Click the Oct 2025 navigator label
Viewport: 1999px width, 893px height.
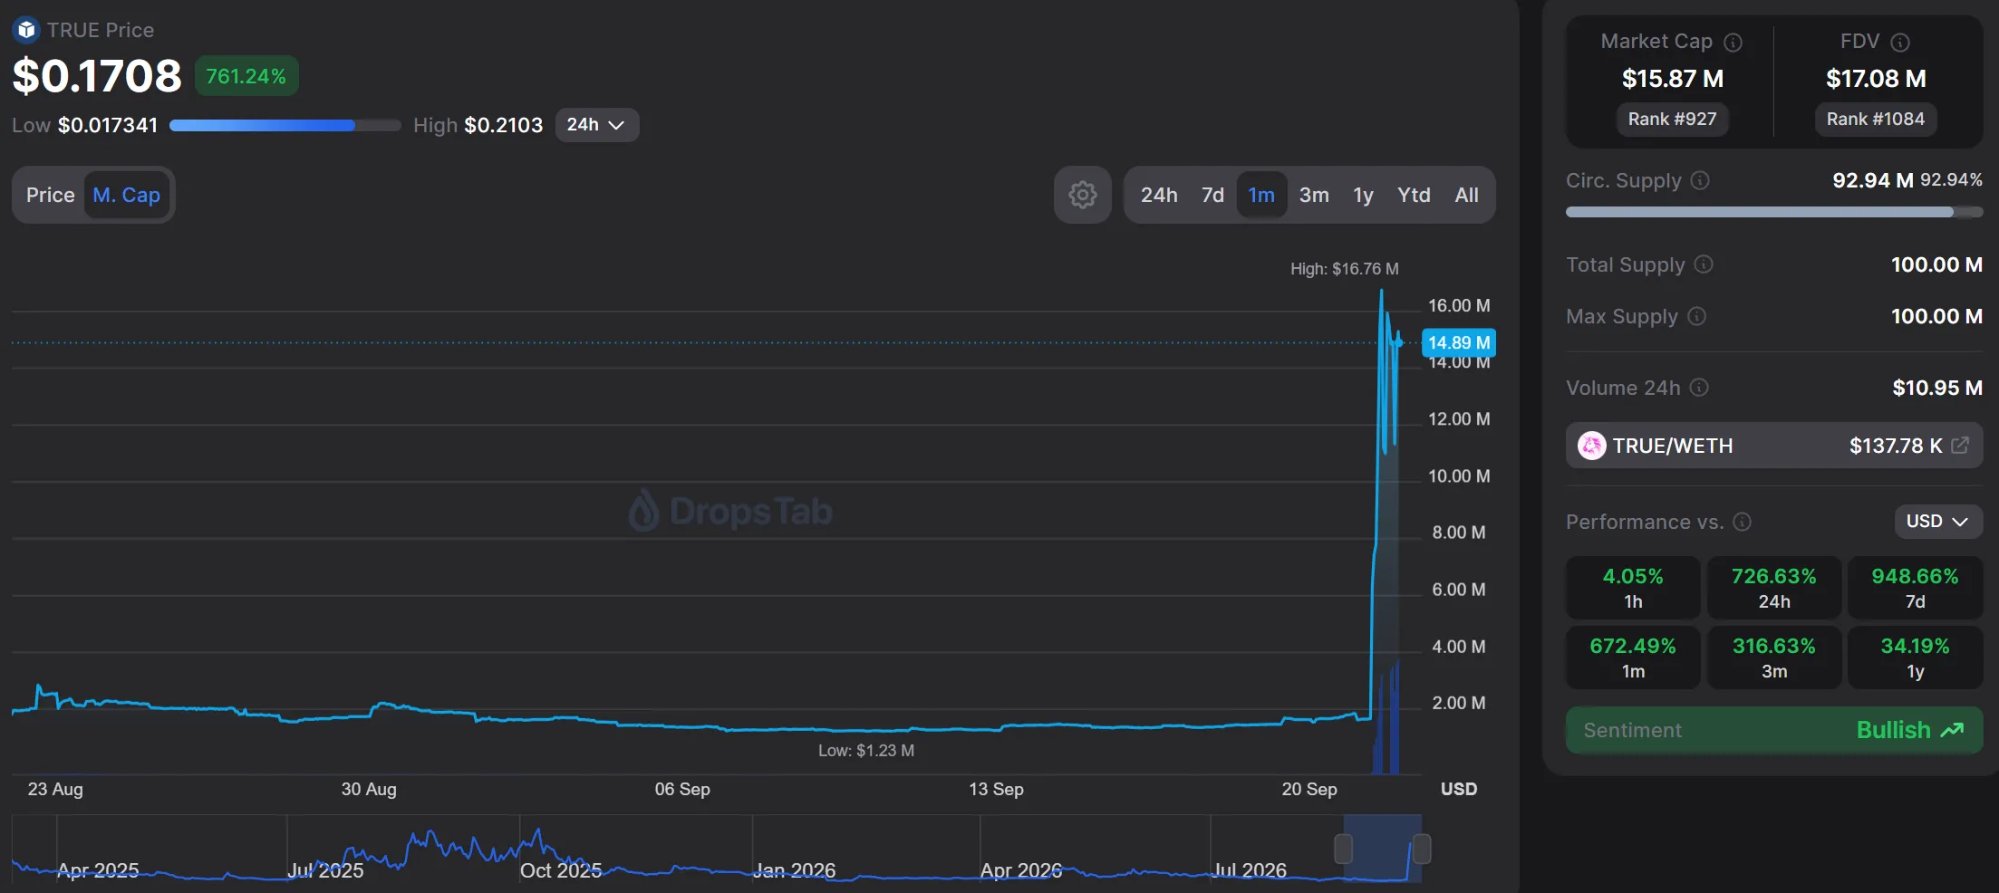(x=561, y=870)
